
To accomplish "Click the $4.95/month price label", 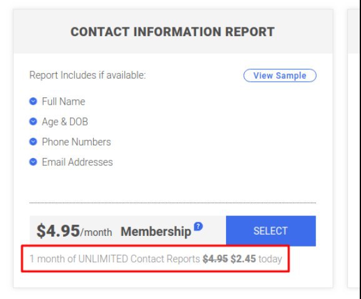I will [x=74, y=231].
